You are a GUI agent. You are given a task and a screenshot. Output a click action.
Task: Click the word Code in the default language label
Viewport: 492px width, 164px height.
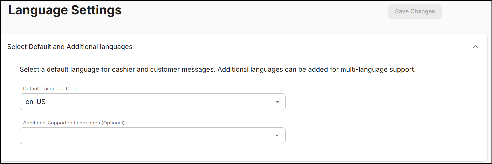(73, 89)
